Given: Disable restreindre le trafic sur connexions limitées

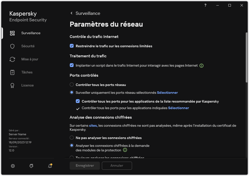Looking at the screenshot, I should coord(72,46).
